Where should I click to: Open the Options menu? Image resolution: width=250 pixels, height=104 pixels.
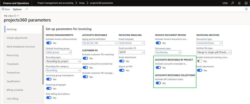coord(17,9)
